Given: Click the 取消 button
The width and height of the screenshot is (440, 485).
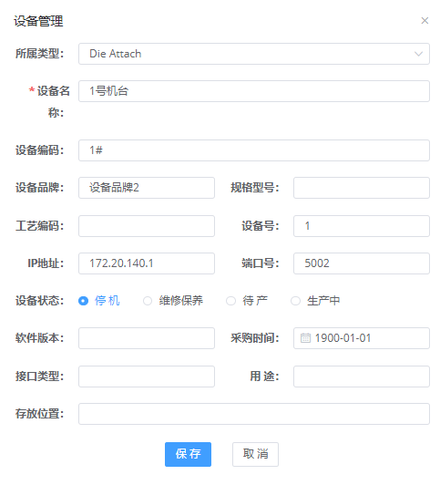Looking at the screenshot, I should (255, 454).
